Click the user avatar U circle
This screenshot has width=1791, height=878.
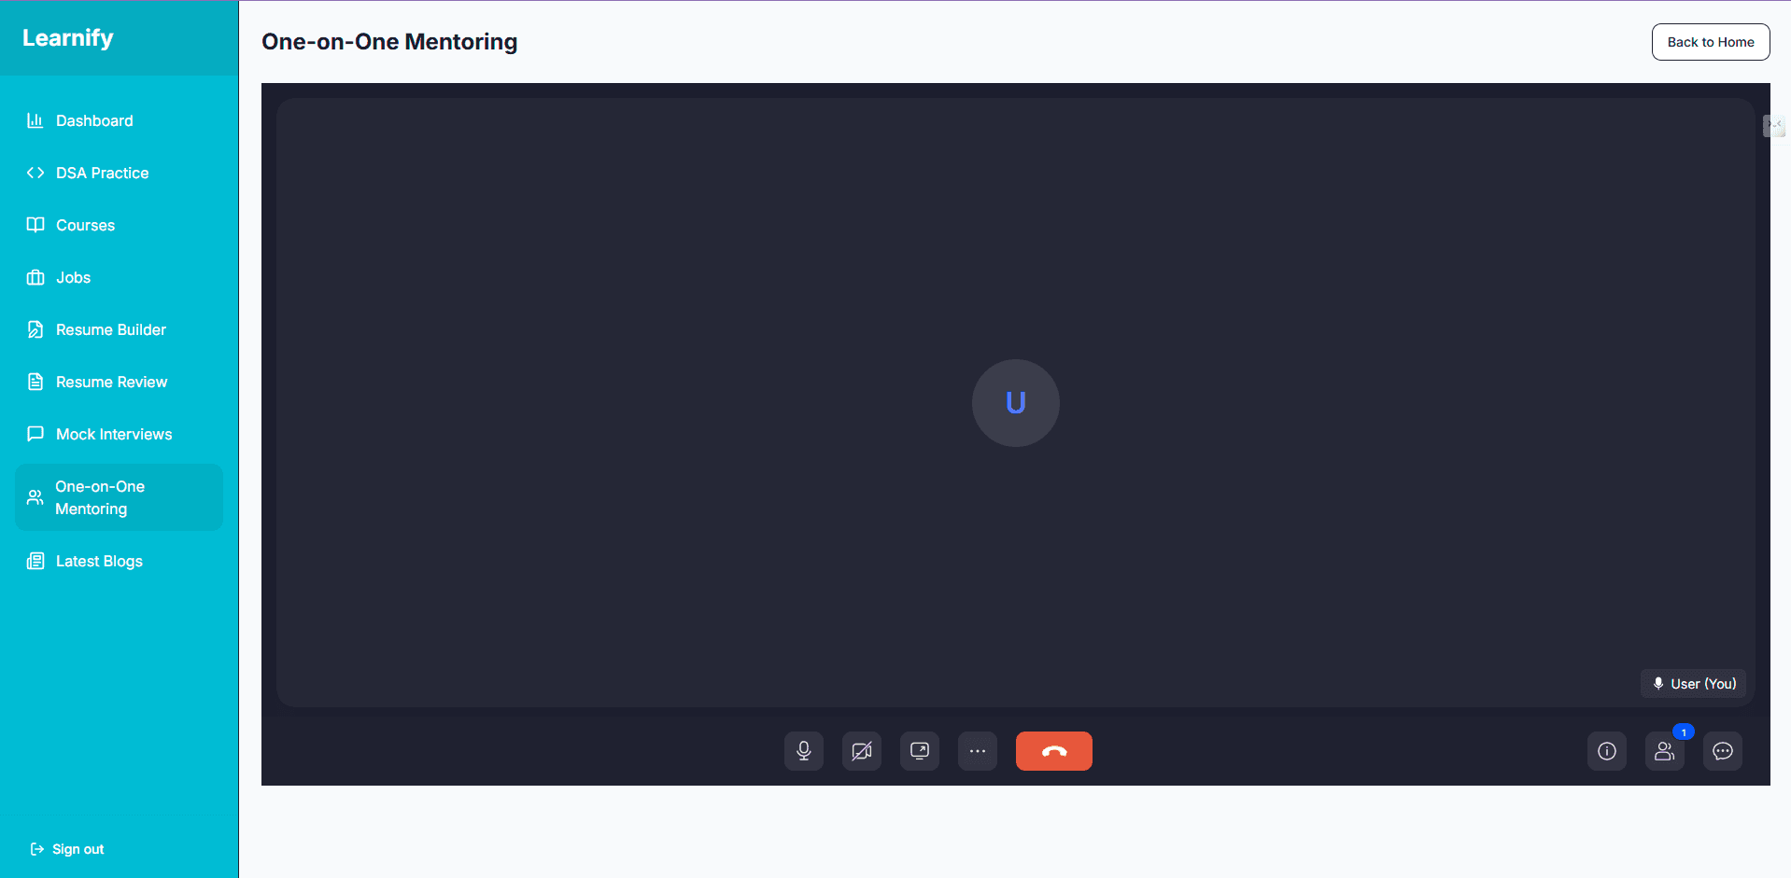[x=1015, y=403]
